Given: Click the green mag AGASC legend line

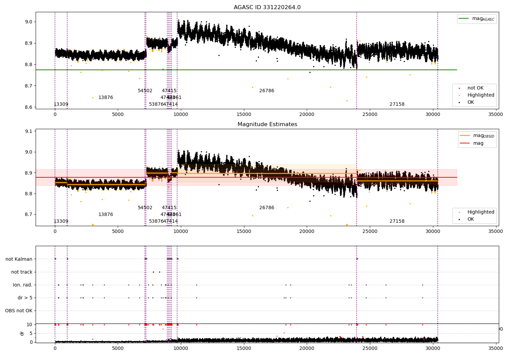Looking at the screenshot, I should point(464,19).
